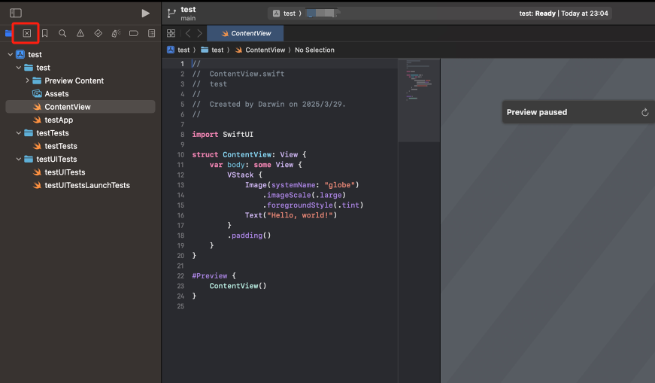Resume the paused preview
The width and height of the screenshot is (655, 383).
(645, 112)
